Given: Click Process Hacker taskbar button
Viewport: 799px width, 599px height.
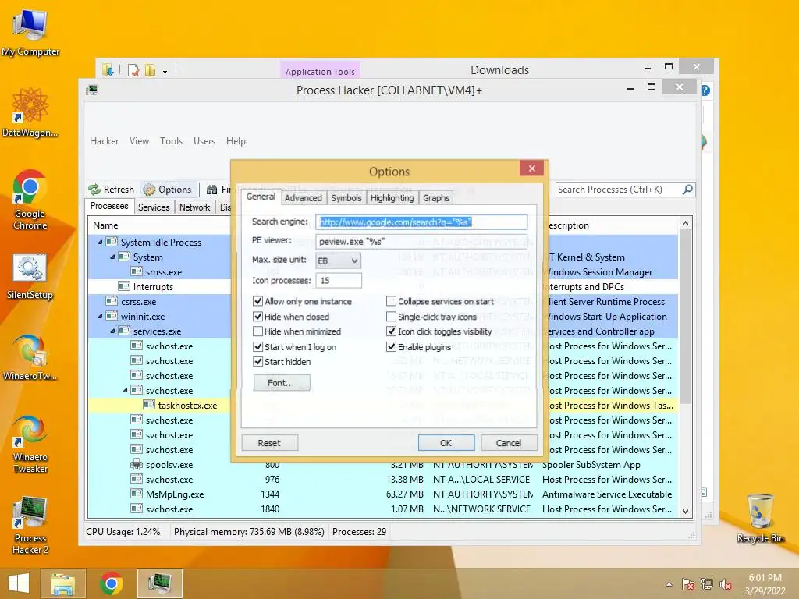Looking at the screenshot, I should pos(159,583).
